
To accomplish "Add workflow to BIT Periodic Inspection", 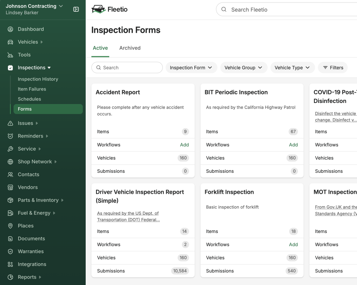I will point(293,145).
